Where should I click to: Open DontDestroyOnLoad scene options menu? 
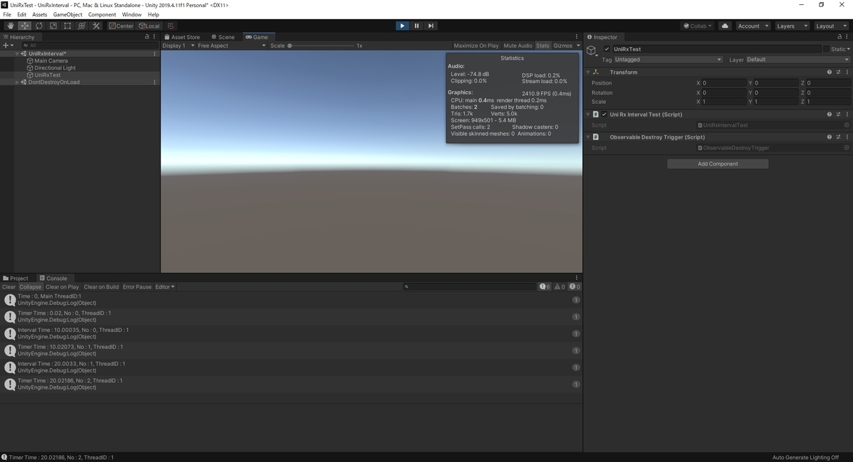(x=154, y=82)
